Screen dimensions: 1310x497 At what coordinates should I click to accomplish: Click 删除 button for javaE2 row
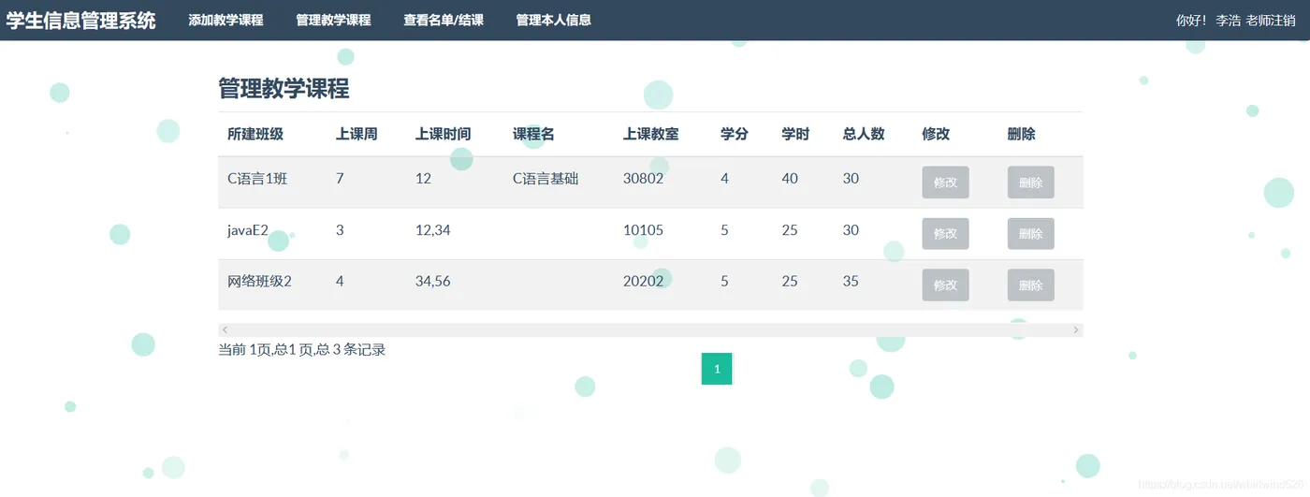click(1030, 234)
